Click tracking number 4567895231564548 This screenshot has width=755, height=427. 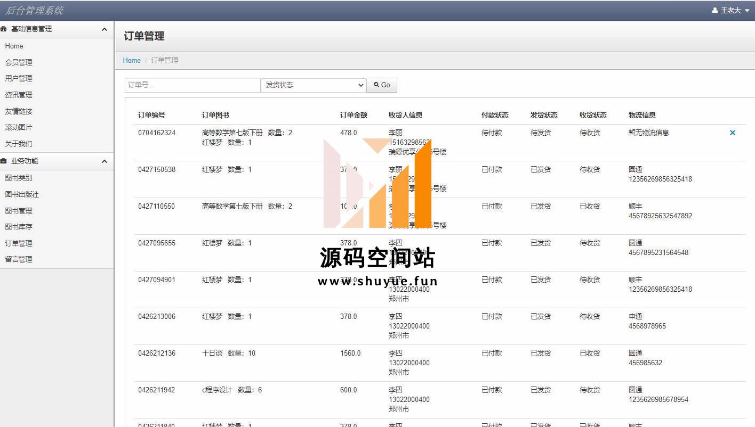pyautogui.click(x=658, y=252)
